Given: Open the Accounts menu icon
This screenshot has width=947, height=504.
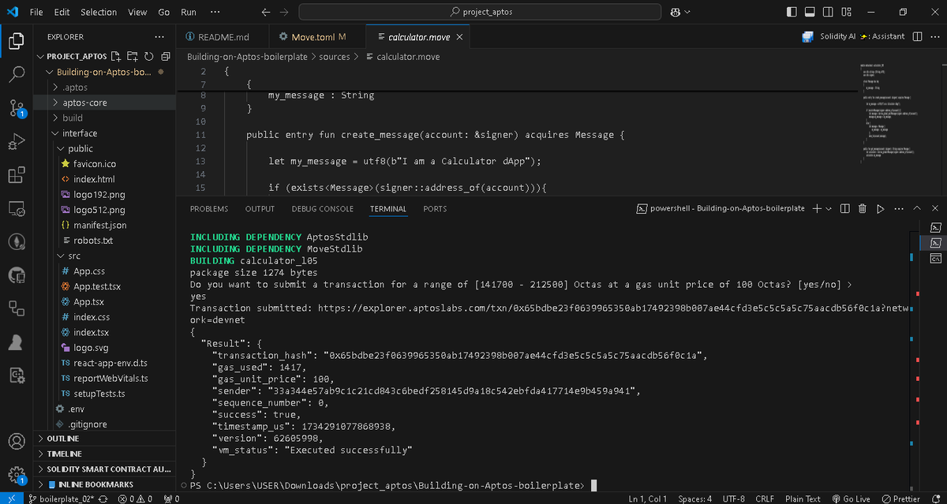Looking at the screenshot, I should pos(16,442).
